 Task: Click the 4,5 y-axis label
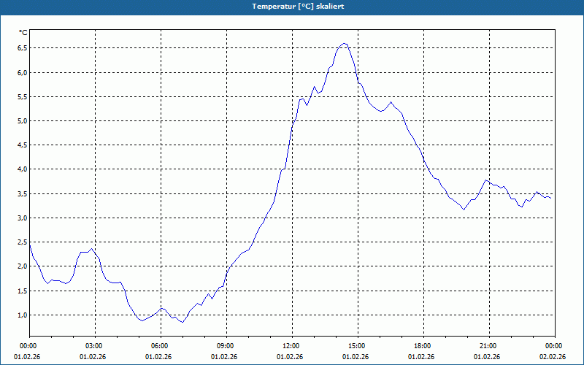[23, 145]
